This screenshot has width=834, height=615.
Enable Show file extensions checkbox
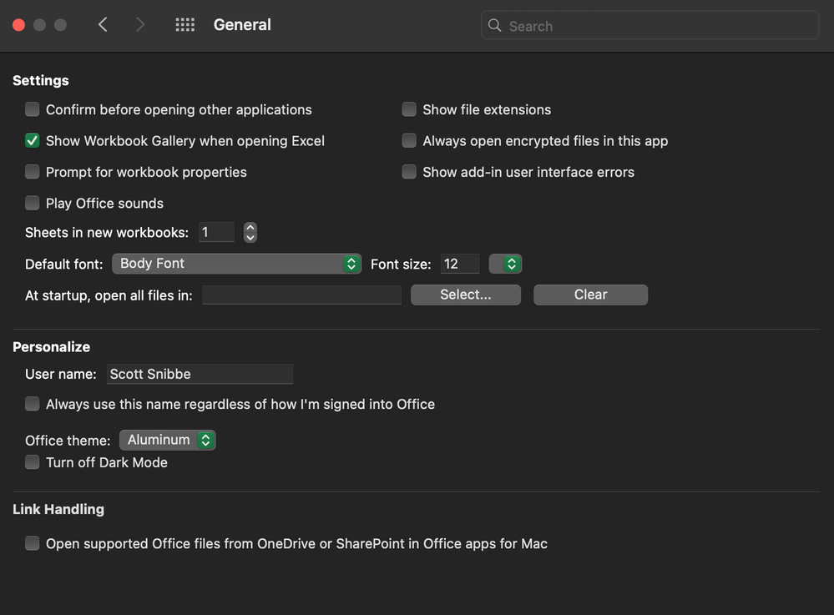pyautogui.click(x=409, y=109)
